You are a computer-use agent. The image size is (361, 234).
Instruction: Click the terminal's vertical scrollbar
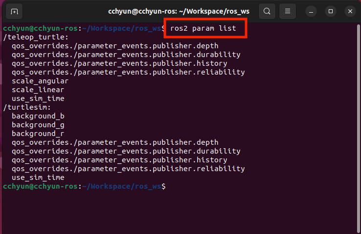click(359, 129)
